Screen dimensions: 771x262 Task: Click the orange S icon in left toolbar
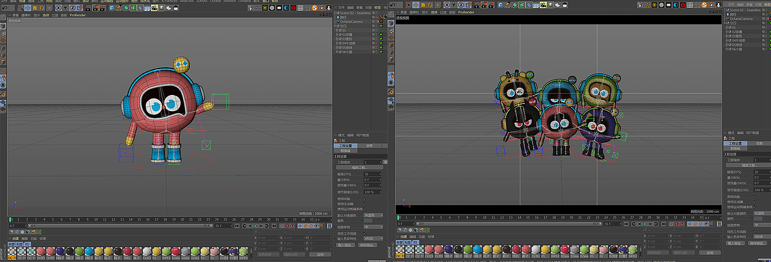coord(314,8)
